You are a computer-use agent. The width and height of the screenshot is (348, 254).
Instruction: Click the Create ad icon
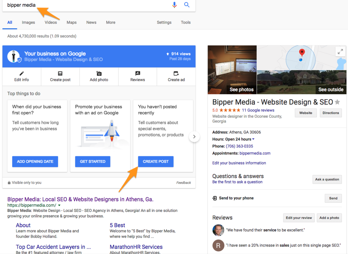(x=176, y=74)
